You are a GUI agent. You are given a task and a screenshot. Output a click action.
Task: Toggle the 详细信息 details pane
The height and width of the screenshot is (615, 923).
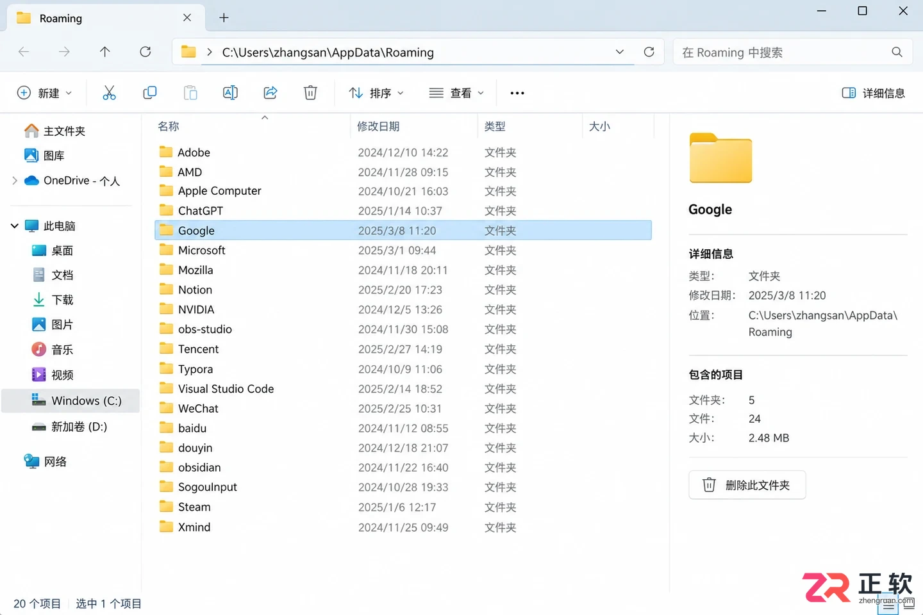click(x=873, y=93)
